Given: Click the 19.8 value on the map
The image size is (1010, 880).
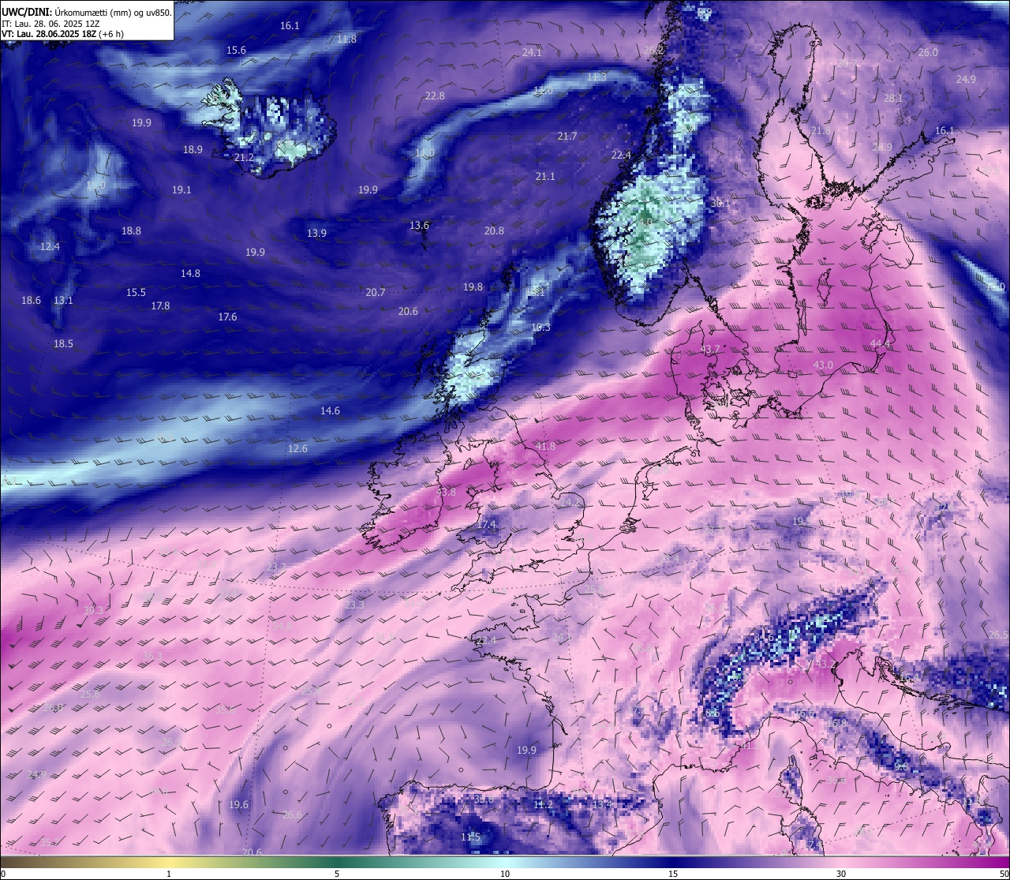Looking at the screenshot, I should pyautogui.click(x=473, y=287).
